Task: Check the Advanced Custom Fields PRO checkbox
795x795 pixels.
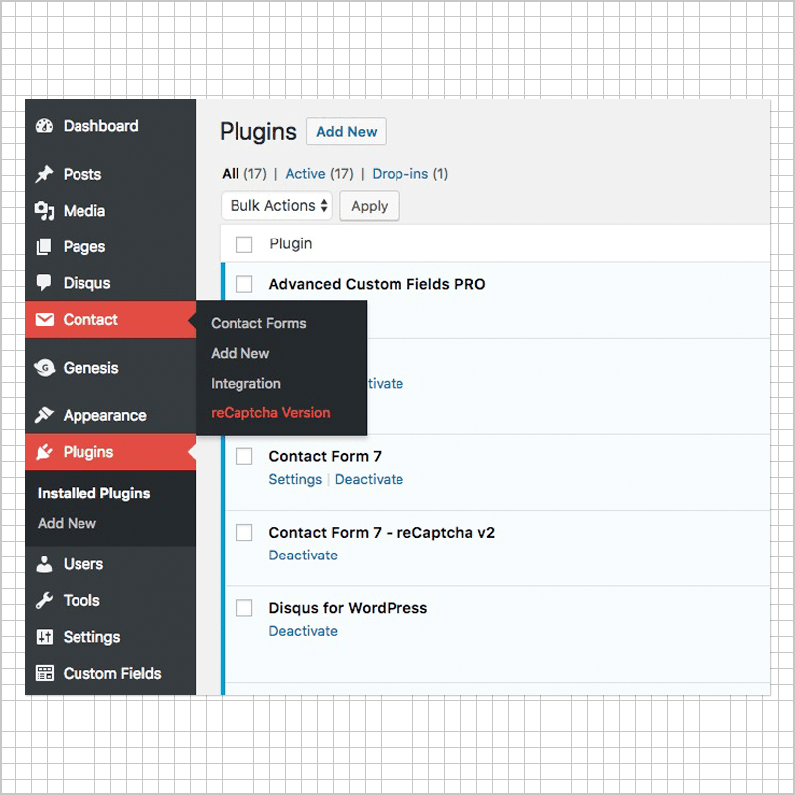Action: 244,284
